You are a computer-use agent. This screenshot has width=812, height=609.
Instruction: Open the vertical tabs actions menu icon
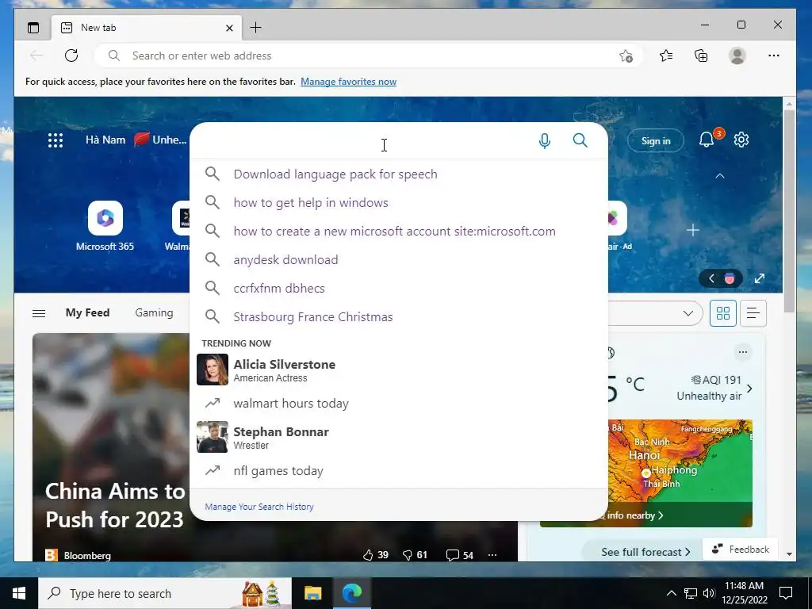33,28
